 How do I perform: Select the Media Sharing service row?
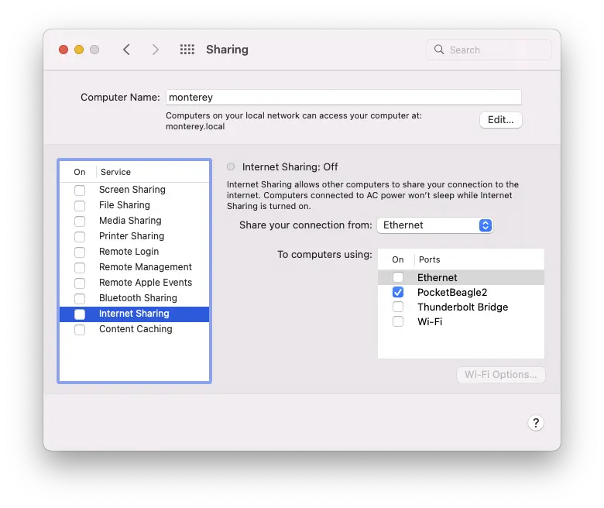(135, 221)
